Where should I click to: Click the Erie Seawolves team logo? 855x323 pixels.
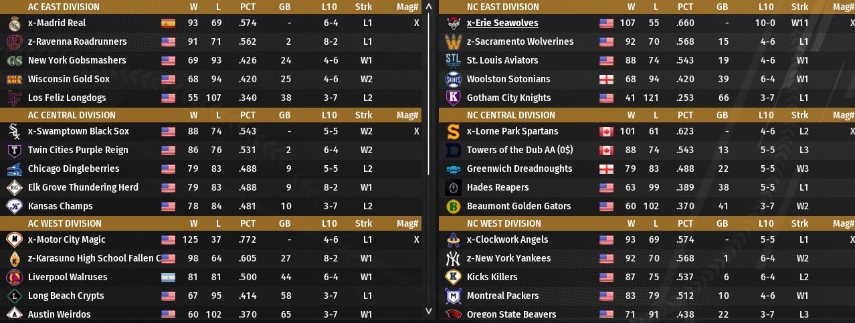click(x=453, y=23)
